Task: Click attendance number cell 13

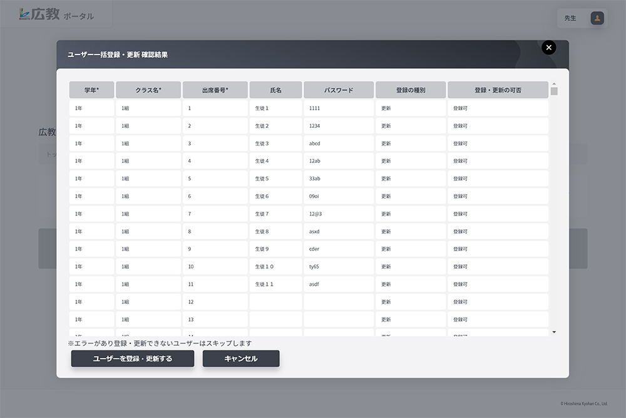Action: tap(215, 319)
